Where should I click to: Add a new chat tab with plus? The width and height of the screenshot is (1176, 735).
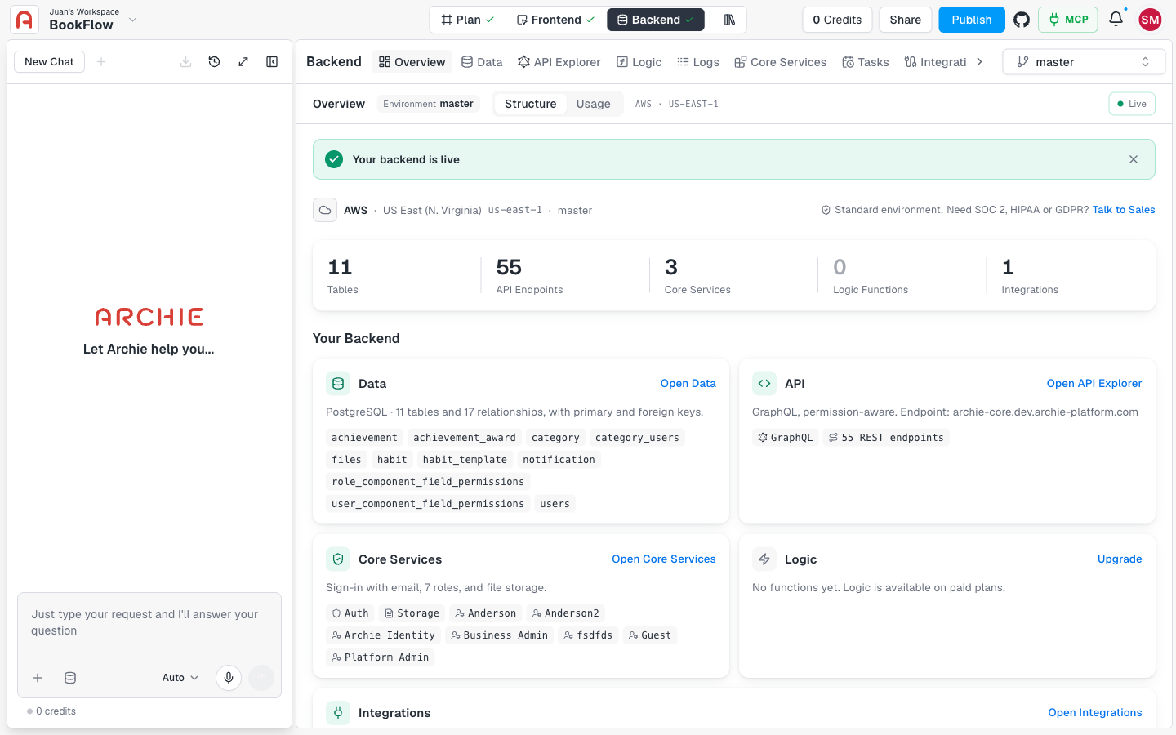pyautogui.click(x=101, y=62)
